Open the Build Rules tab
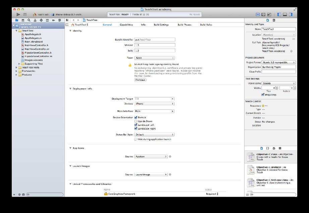This screenshot has width=309, height=213. click(x=206, y=24)
